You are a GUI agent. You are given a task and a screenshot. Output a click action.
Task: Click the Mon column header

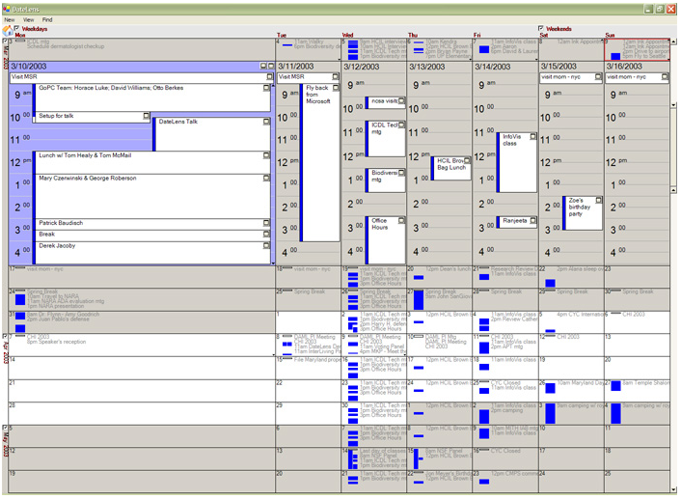(20, 35)
